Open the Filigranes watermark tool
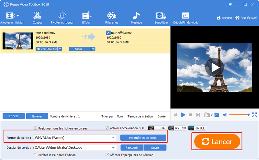Image resolution: width=259 pixels, height=160 pixels. [111, 17]
